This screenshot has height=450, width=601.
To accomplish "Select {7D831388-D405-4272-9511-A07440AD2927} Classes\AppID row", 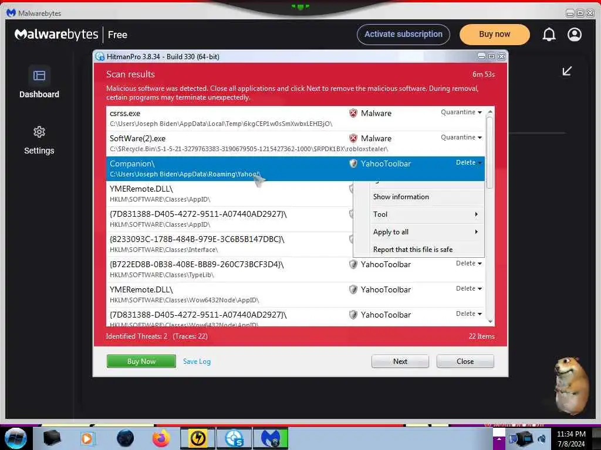I will [x=229, y=219].
